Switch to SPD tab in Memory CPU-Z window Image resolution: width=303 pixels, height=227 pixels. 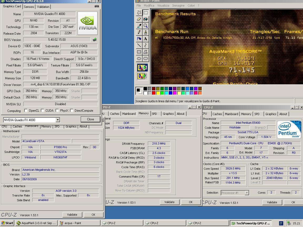(x=154, y=114)
